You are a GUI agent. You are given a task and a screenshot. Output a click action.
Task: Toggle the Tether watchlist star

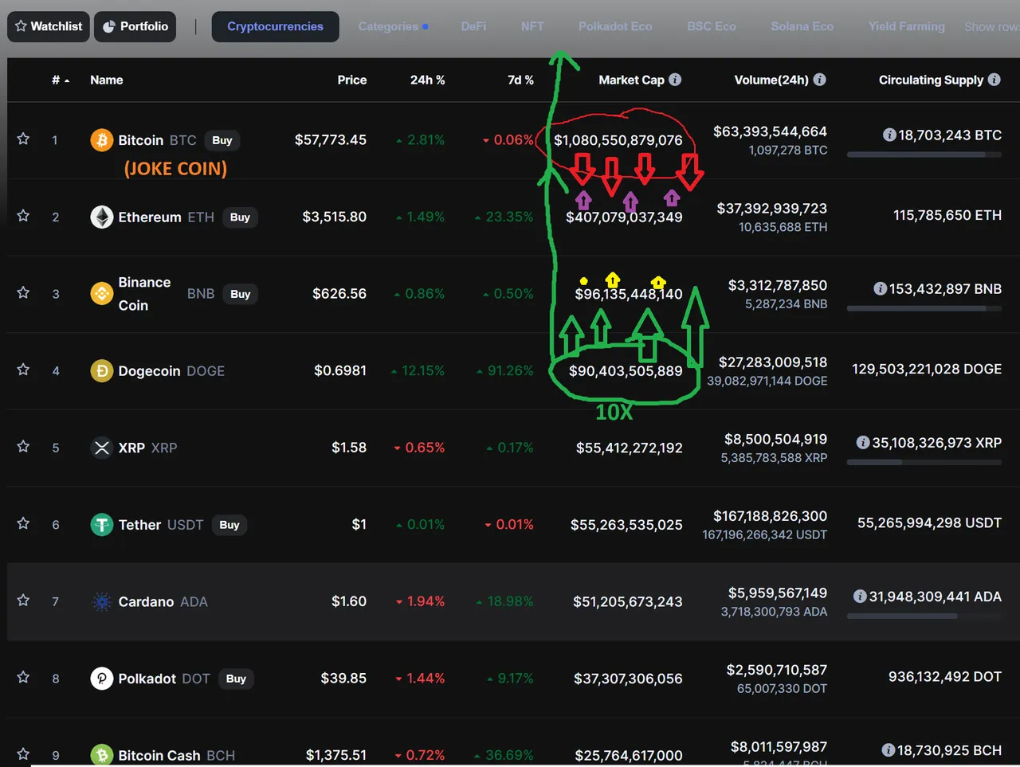coord(23,523)
